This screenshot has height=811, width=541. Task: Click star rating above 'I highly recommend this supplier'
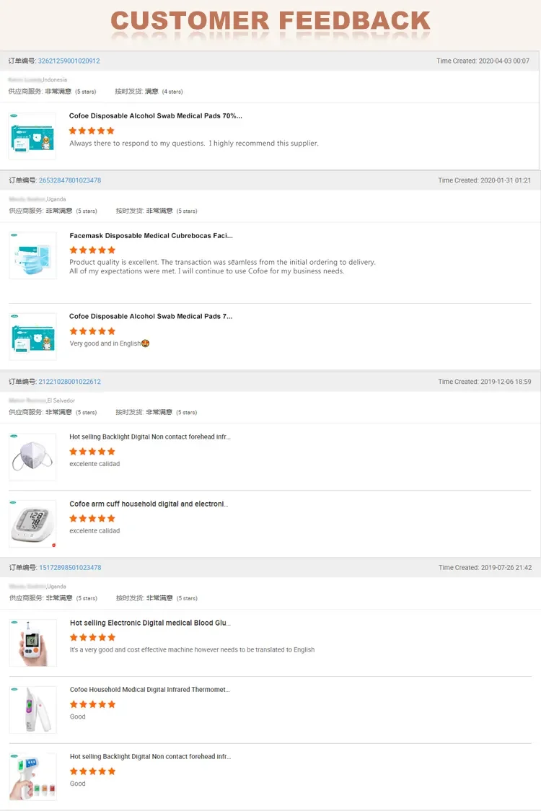(92, 131)
